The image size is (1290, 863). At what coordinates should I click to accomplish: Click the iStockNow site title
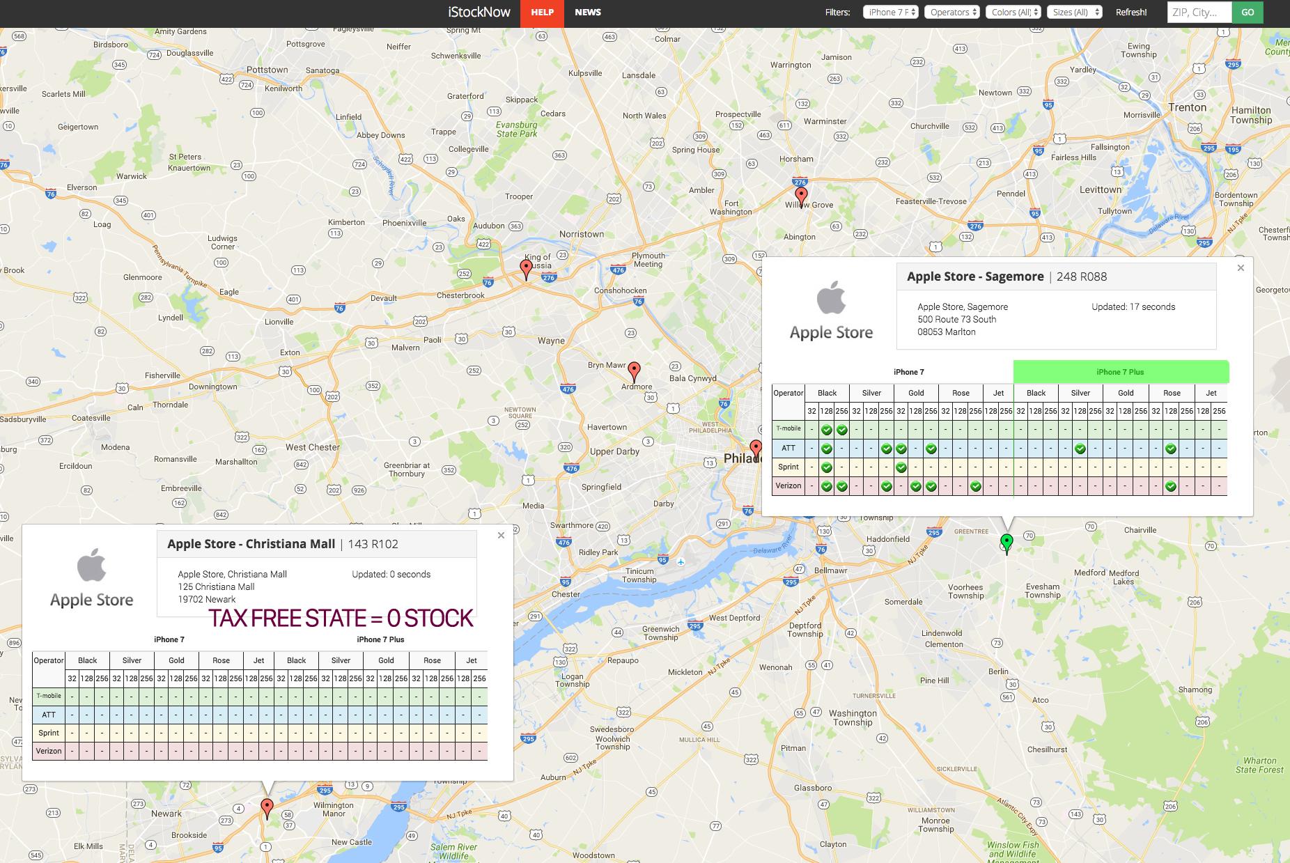pos(479,13)
